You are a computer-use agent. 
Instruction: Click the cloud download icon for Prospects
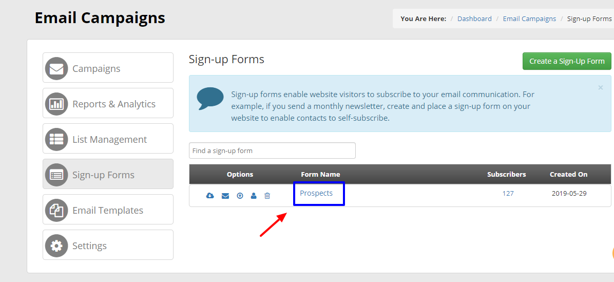click(210, 195)
